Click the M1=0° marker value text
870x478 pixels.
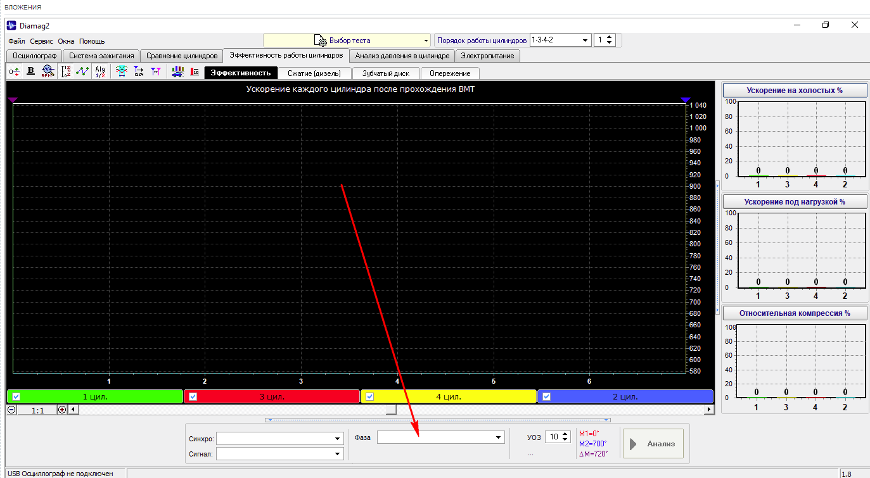[x=589, y=434]
